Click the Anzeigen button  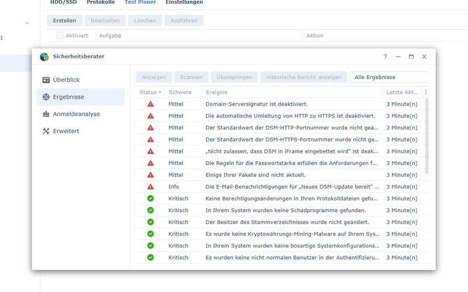154,77
